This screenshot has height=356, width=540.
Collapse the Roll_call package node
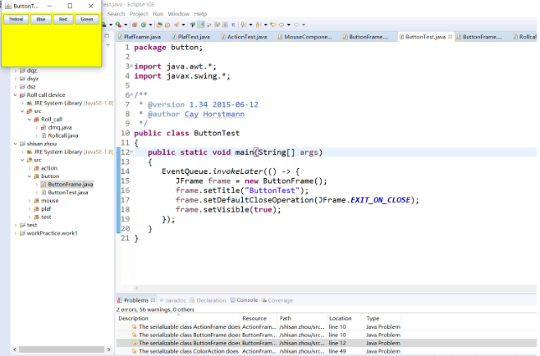(x=30, y=120)
